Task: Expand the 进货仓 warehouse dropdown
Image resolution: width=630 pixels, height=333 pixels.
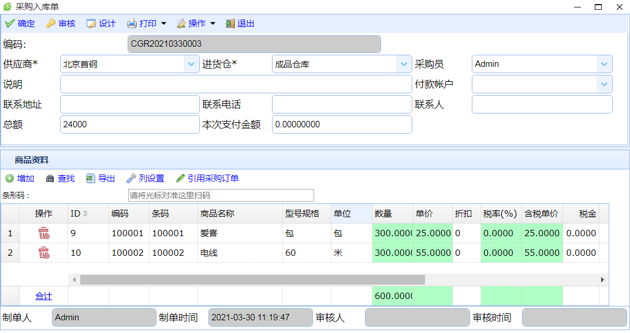Action: (404, 64)
